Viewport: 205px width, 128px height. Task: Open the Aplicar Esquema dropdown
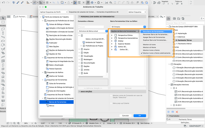coord(137,12)
